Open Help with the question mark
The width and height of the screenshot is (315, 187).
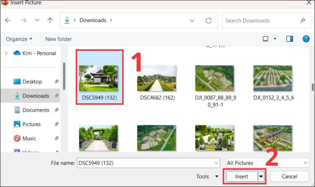tap(306, 39)
